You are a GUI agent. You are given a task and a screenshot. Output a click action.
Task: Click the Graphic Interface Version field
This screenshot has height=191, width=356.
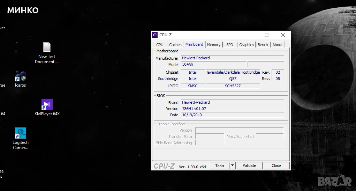pos(239,130)
